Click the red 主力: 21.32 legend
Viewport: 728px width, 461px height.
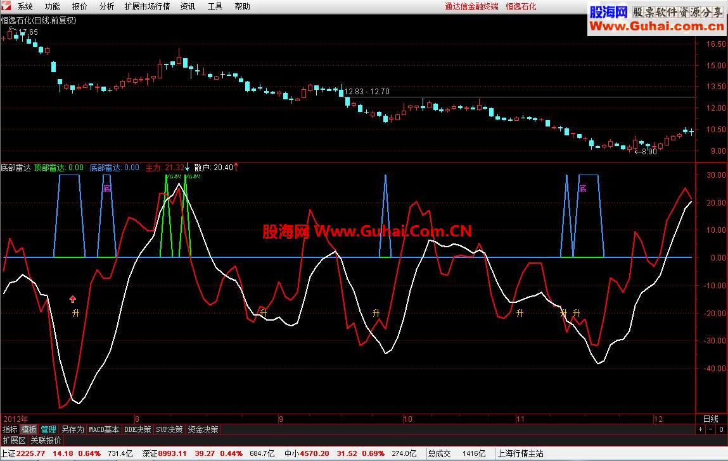(x=165, y=168)
